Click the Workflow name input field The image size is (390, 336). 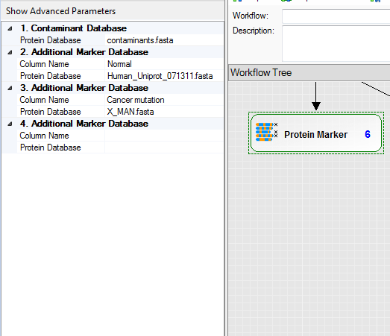point(336,16)
